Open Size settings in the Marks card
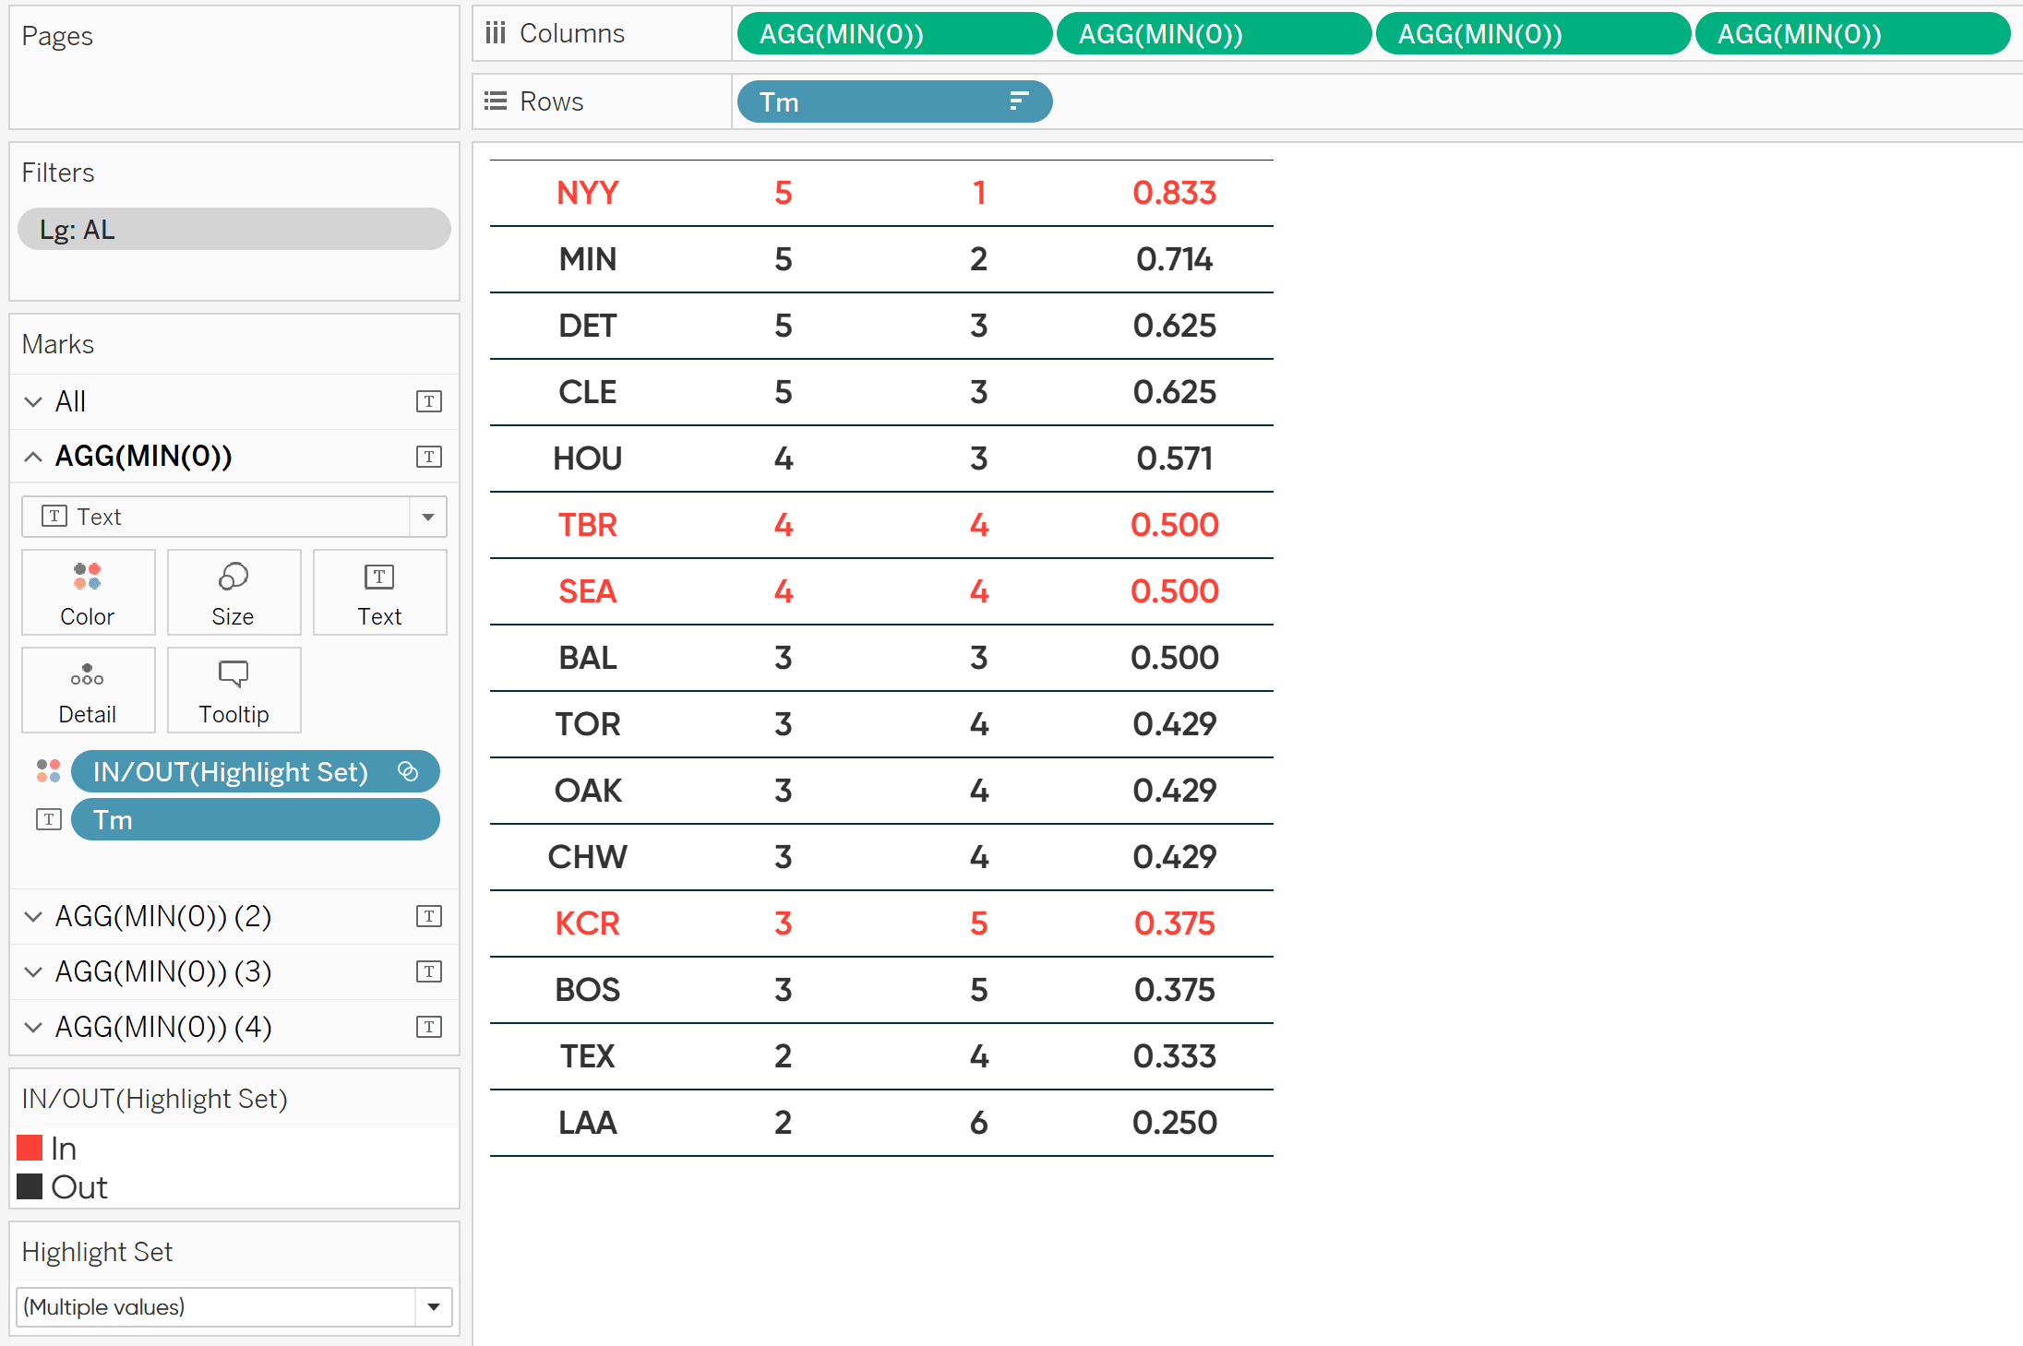 coord(233,592)
